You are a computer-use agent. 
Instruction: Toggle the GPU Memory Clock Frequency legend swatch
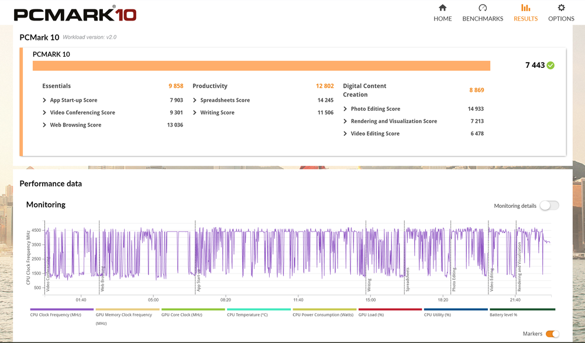(x=128, y=310)
